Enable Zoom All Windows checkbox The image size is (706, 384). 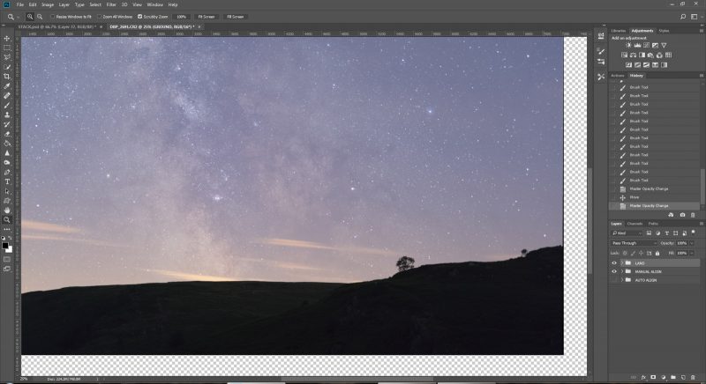point(100,17)
